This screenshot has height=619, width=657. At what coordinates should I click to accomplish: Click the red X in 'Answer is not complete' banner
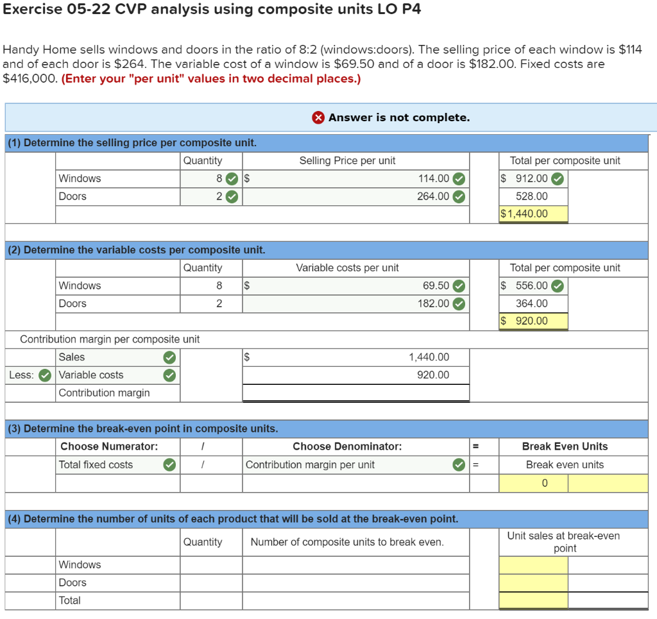pyautogui.click(x=319, y=117)
